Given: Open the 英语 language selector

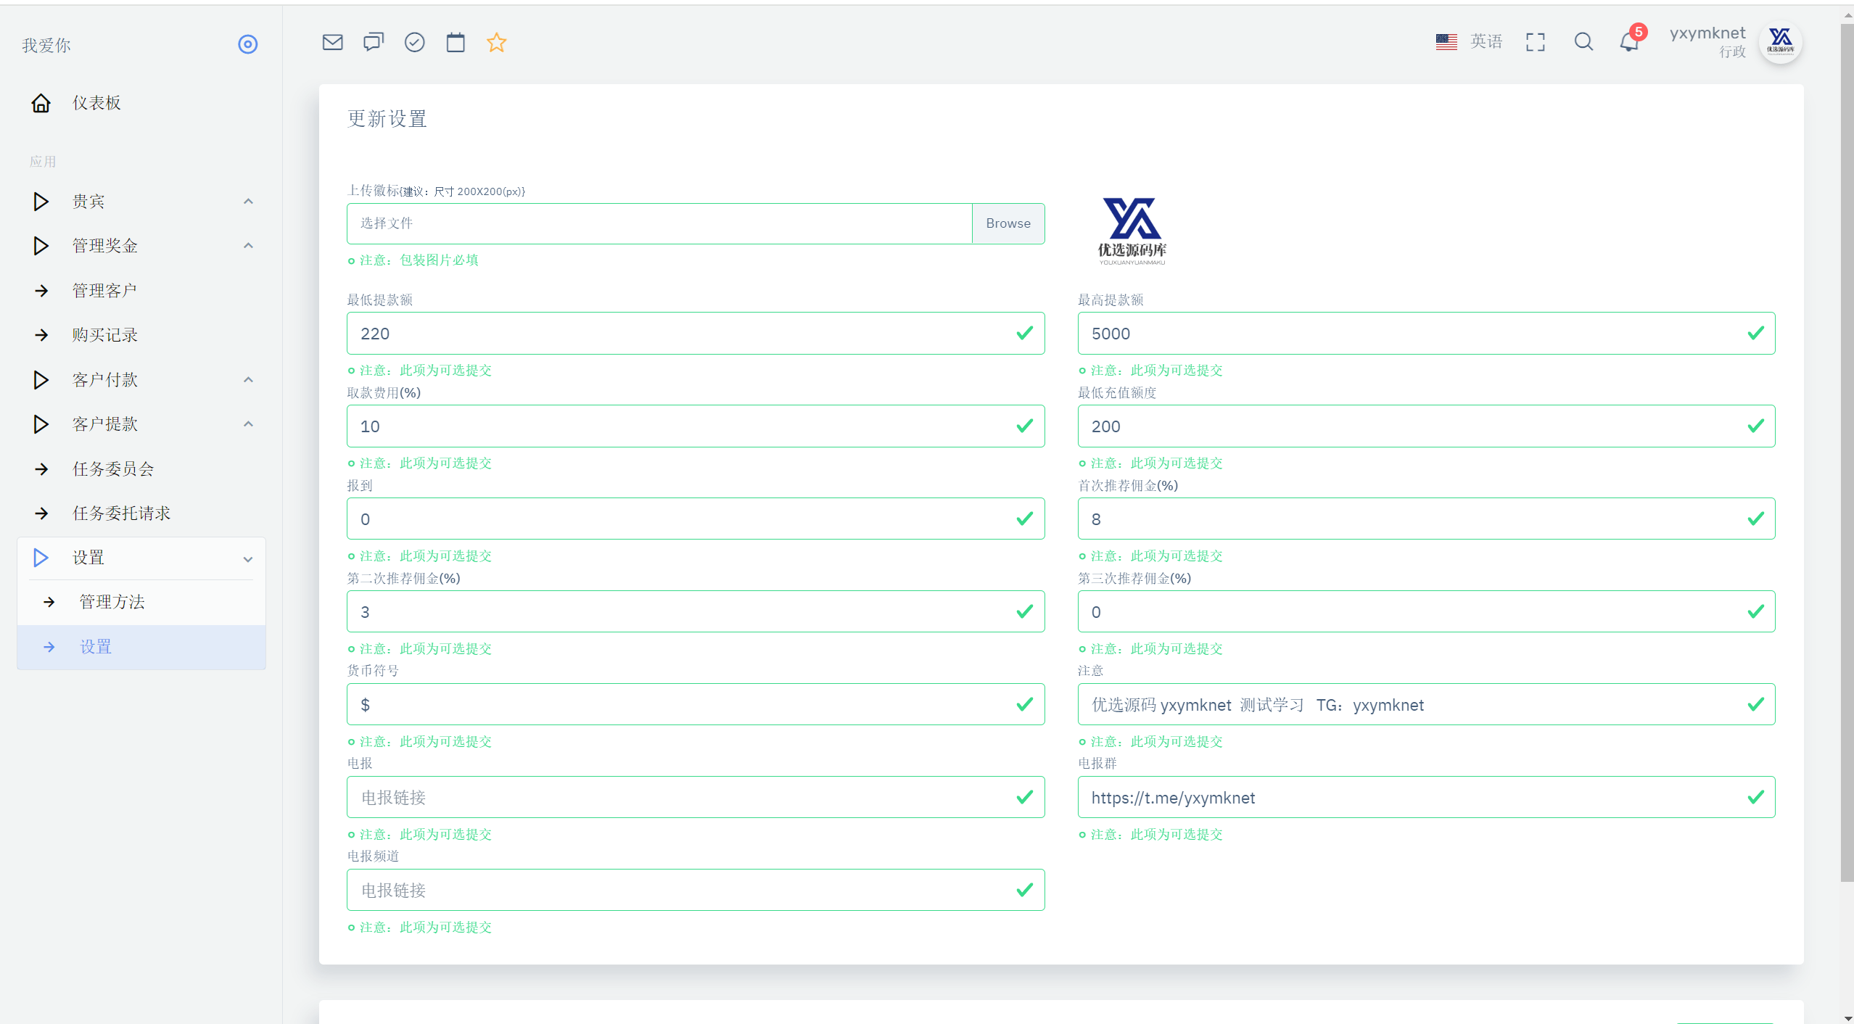Looking at the screenshot, I should (x=1470, y=42).
